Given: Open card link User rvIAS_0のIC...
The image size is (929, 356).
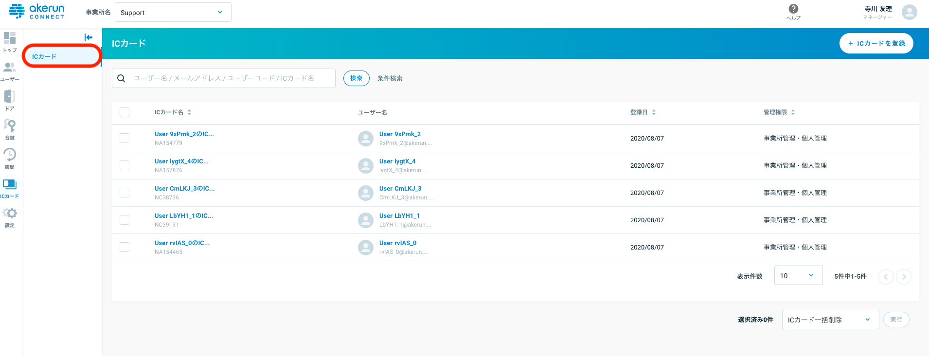Looking at the screenshot, I should pos(182,243).
